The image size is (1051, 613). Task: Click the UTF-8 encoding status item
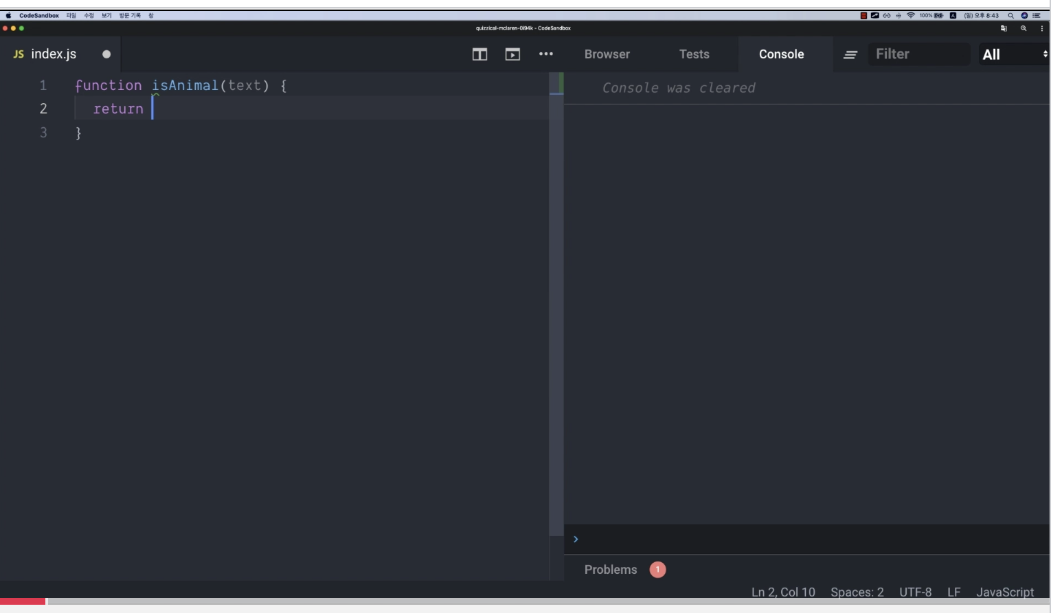(916, 592)
